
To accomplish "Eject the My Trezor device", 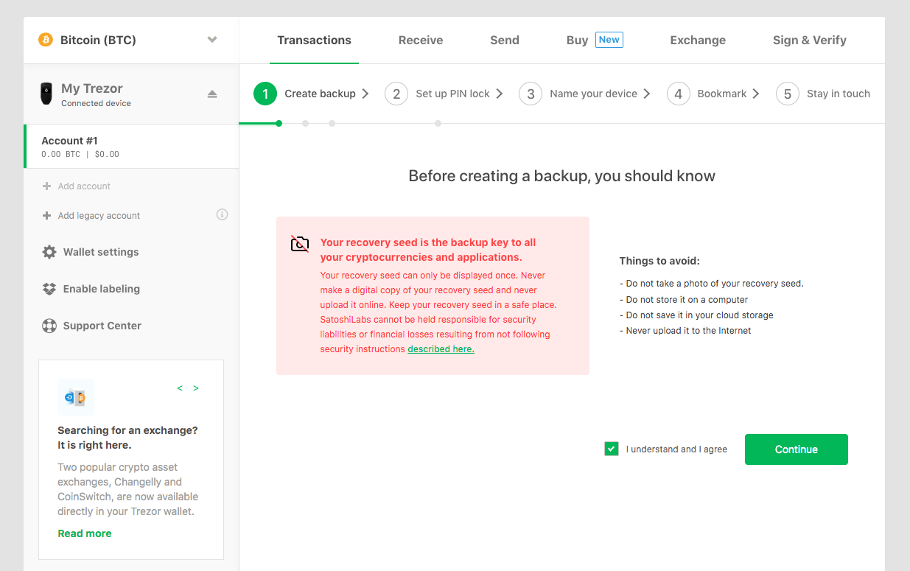I will point(212,94).
